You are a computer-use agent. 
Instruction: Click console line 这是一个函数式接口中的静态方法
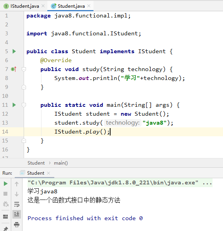coord(74,200)
